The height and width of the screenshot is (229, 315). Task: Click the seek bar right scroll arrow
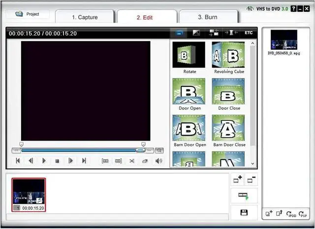pos(149,150)
